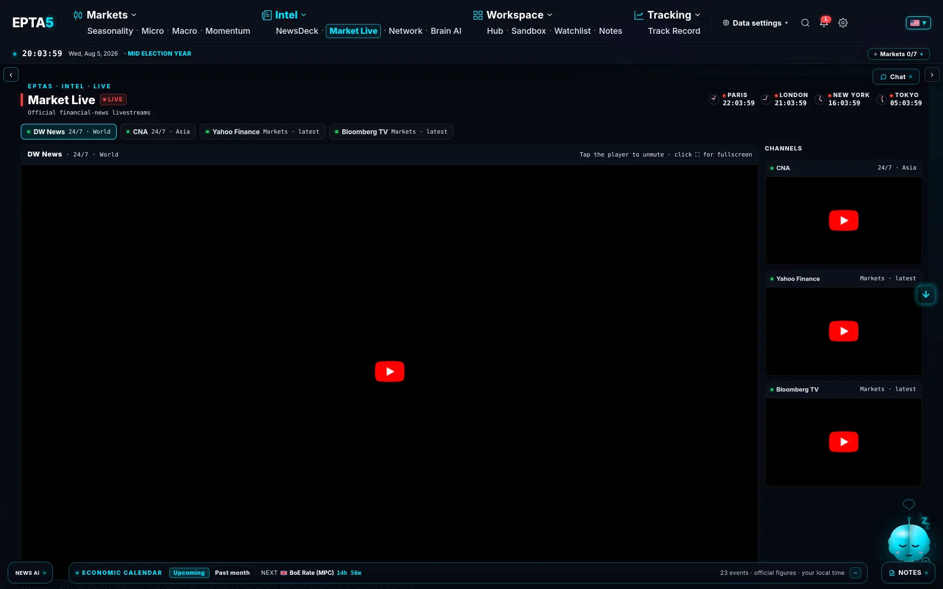Click the Bloomberg TV channel card header

click(x=843, y=389)
